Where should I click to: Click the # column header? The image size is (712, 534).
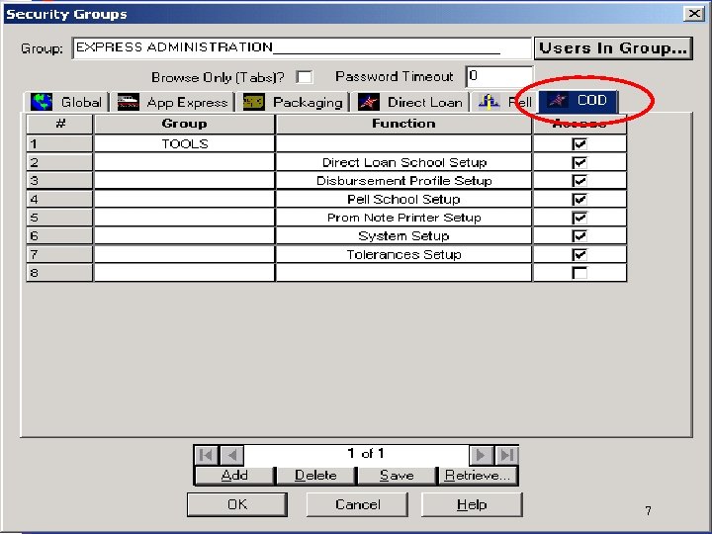(x=59, y=124)
